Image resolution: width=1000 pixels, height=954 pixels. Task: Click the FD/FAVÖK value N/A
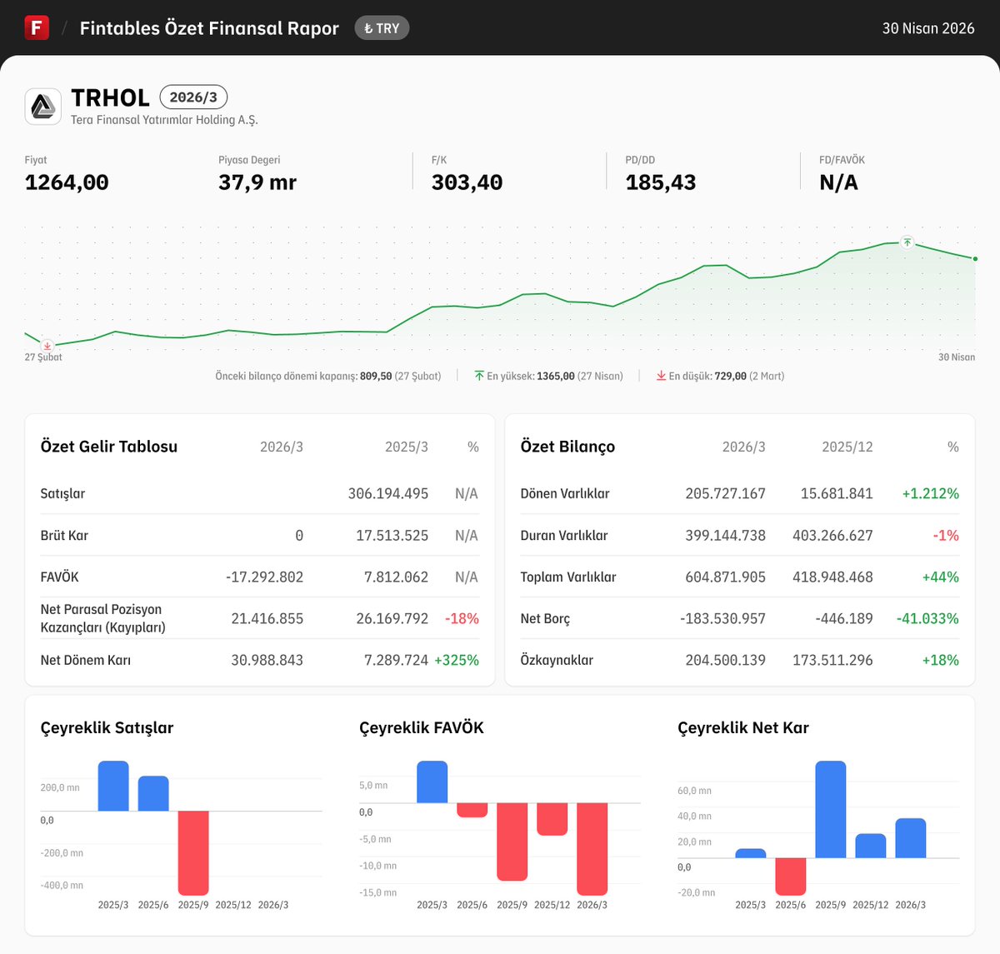[838, 182]
